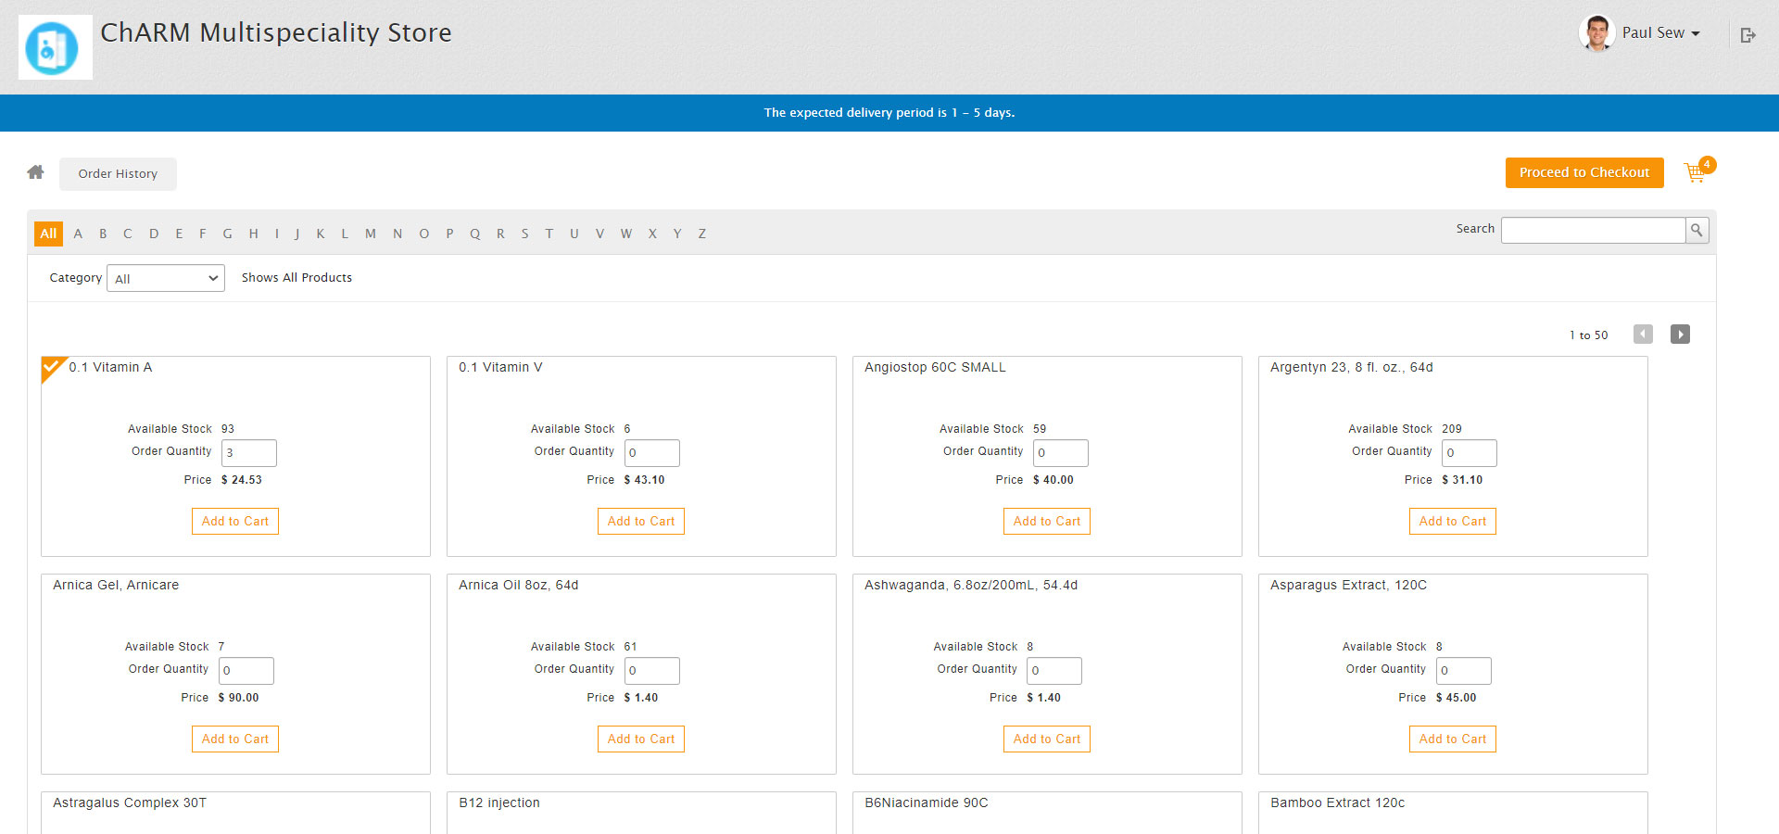Image resolution: width=1779 pixels, height=834 pixels.
Task: Filter products by letter M
Action: coord(371,234)
